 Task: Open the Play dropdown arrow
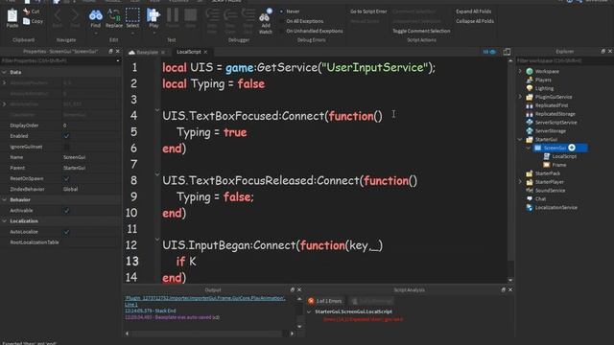point(153,34)
